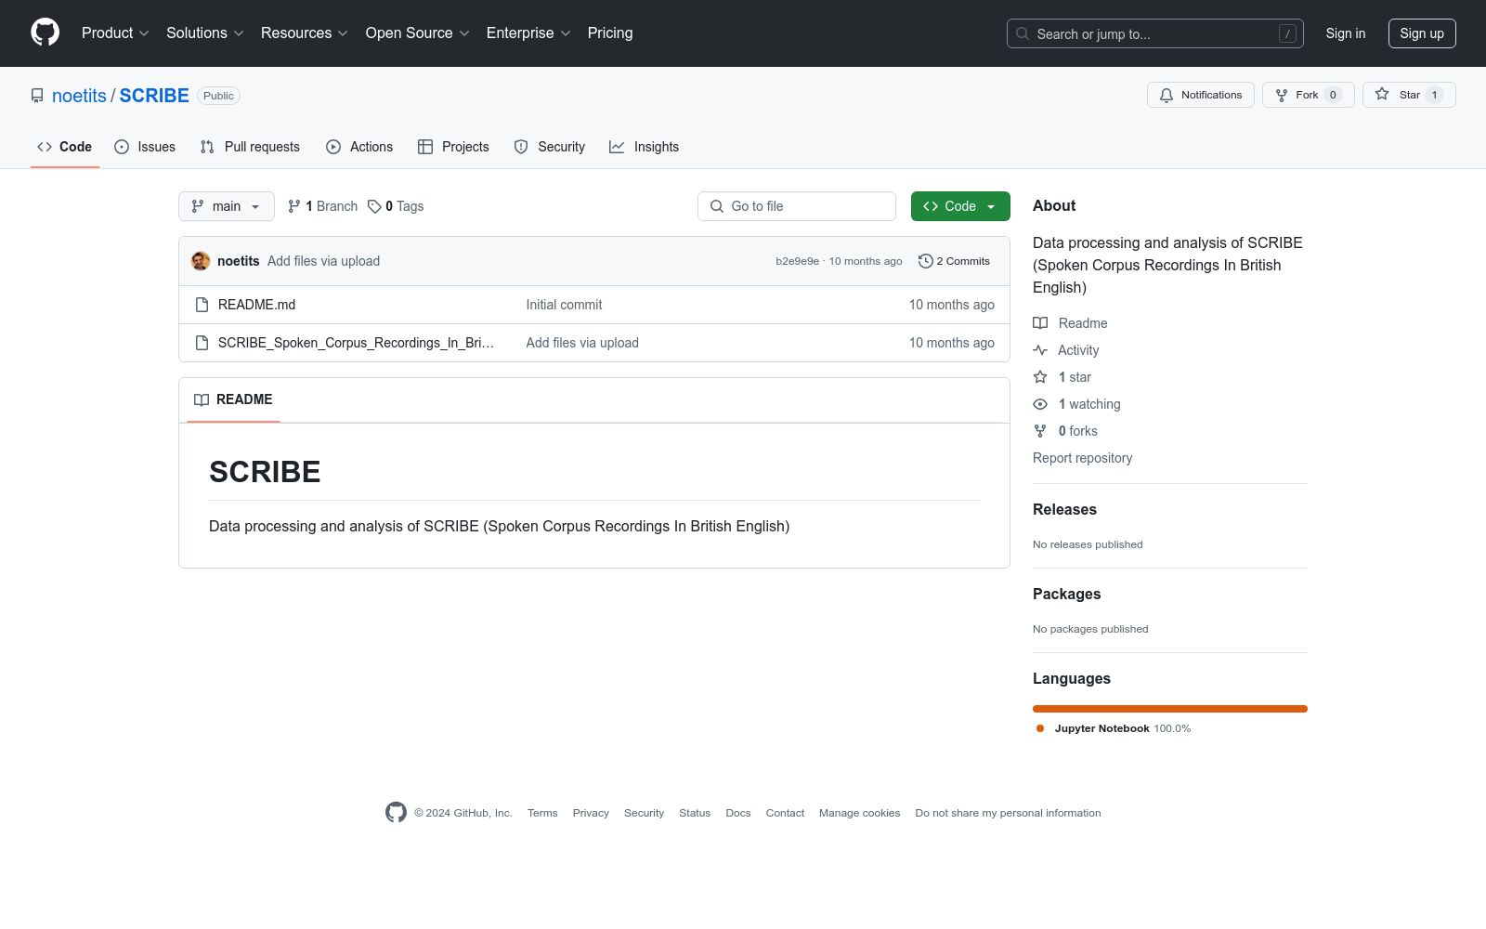Open the Initial commit message link

pos(564,305)
